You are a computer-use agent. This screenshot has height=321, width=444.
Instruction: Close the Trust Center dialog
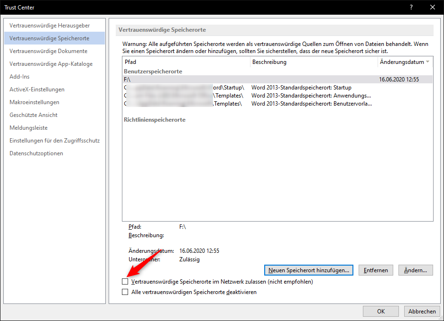pyautogui.click(x=433, y=7)
